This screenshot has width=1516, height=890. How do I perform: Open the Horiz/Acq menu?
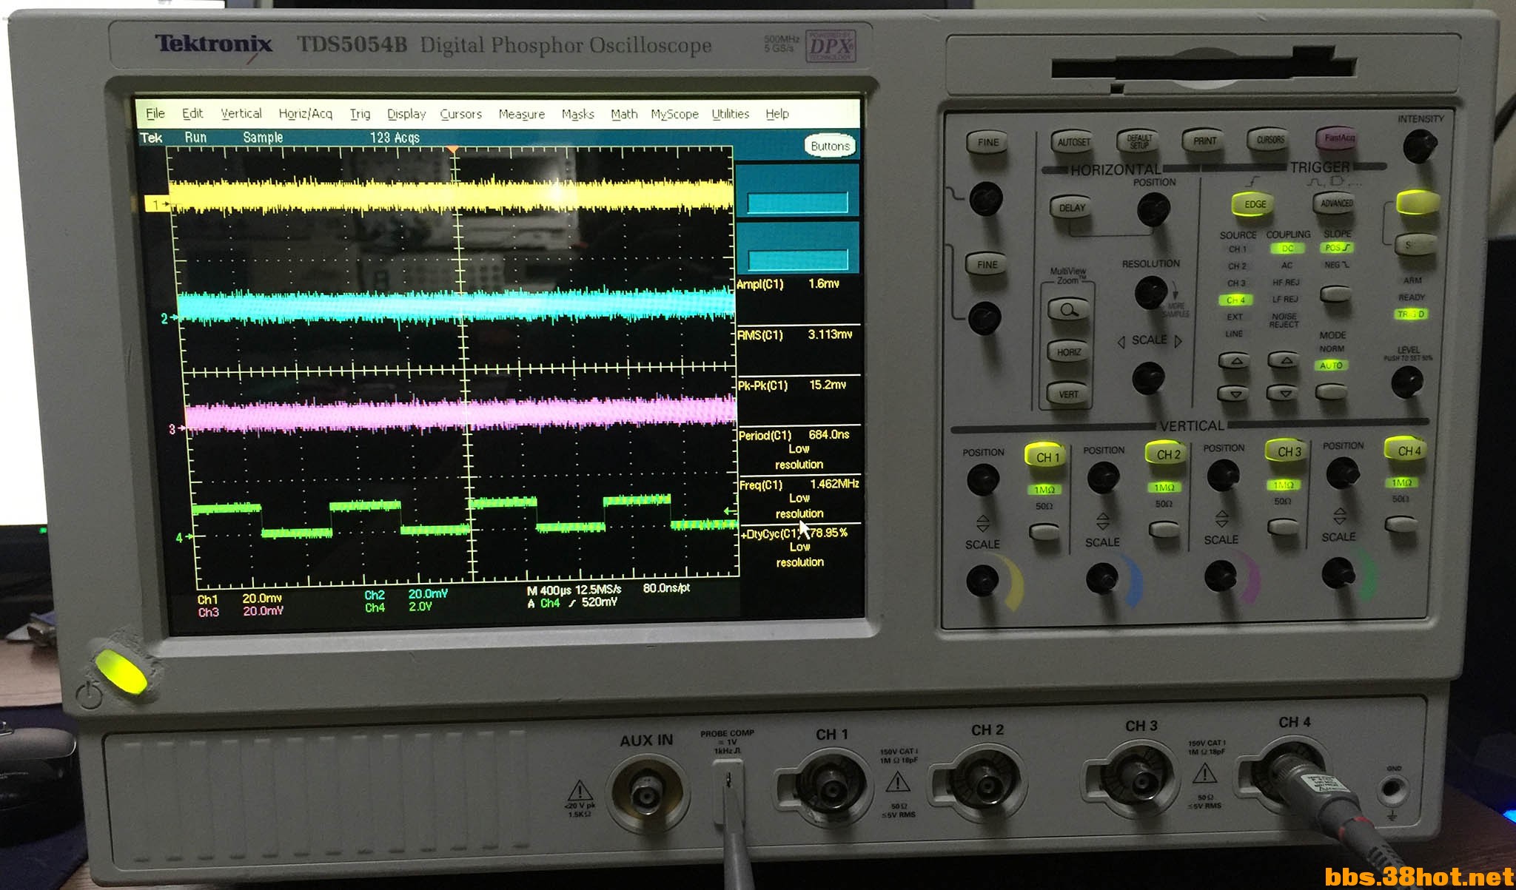pos(305,113)
